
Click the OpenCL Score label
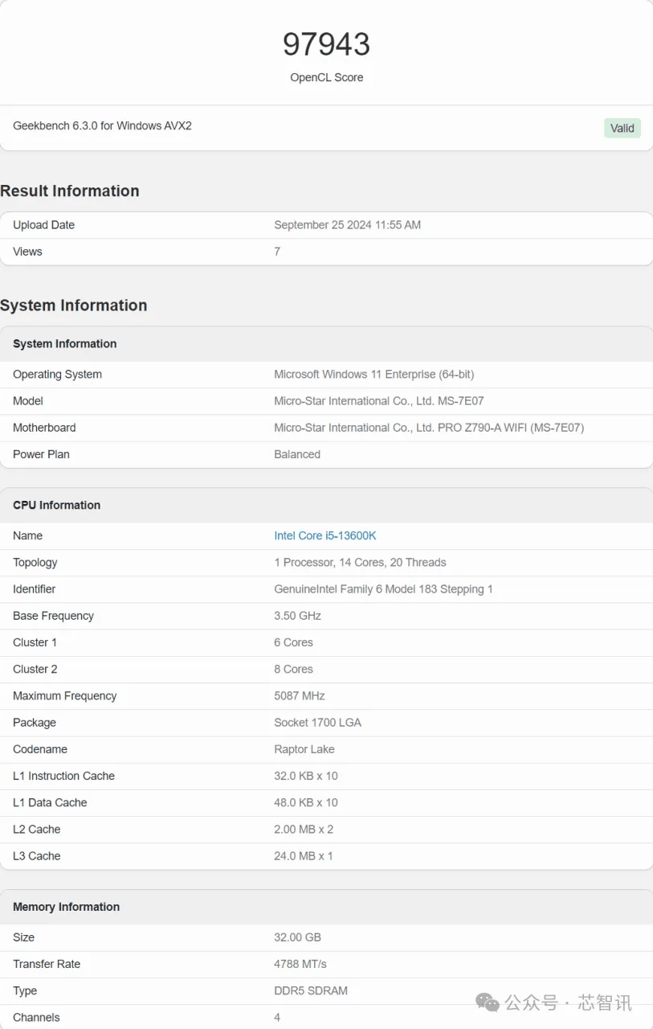click(326, 77)
